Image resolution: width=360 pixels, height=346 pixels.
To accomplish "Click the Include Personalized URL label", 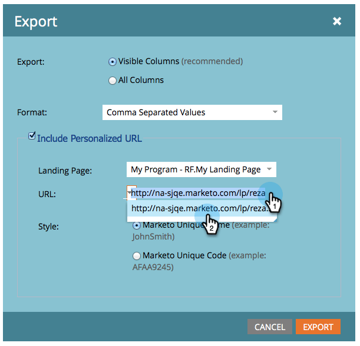I will [90, 138].
